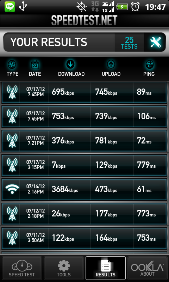Image resolution: width=169 pixels, height=282 pixels.
Task: Sort results by the TYPE globe icon
Action: tap(12, 65)
